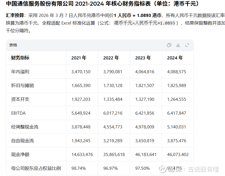
Task: Select cell value 4,088,575
Action: click(176, 72)
